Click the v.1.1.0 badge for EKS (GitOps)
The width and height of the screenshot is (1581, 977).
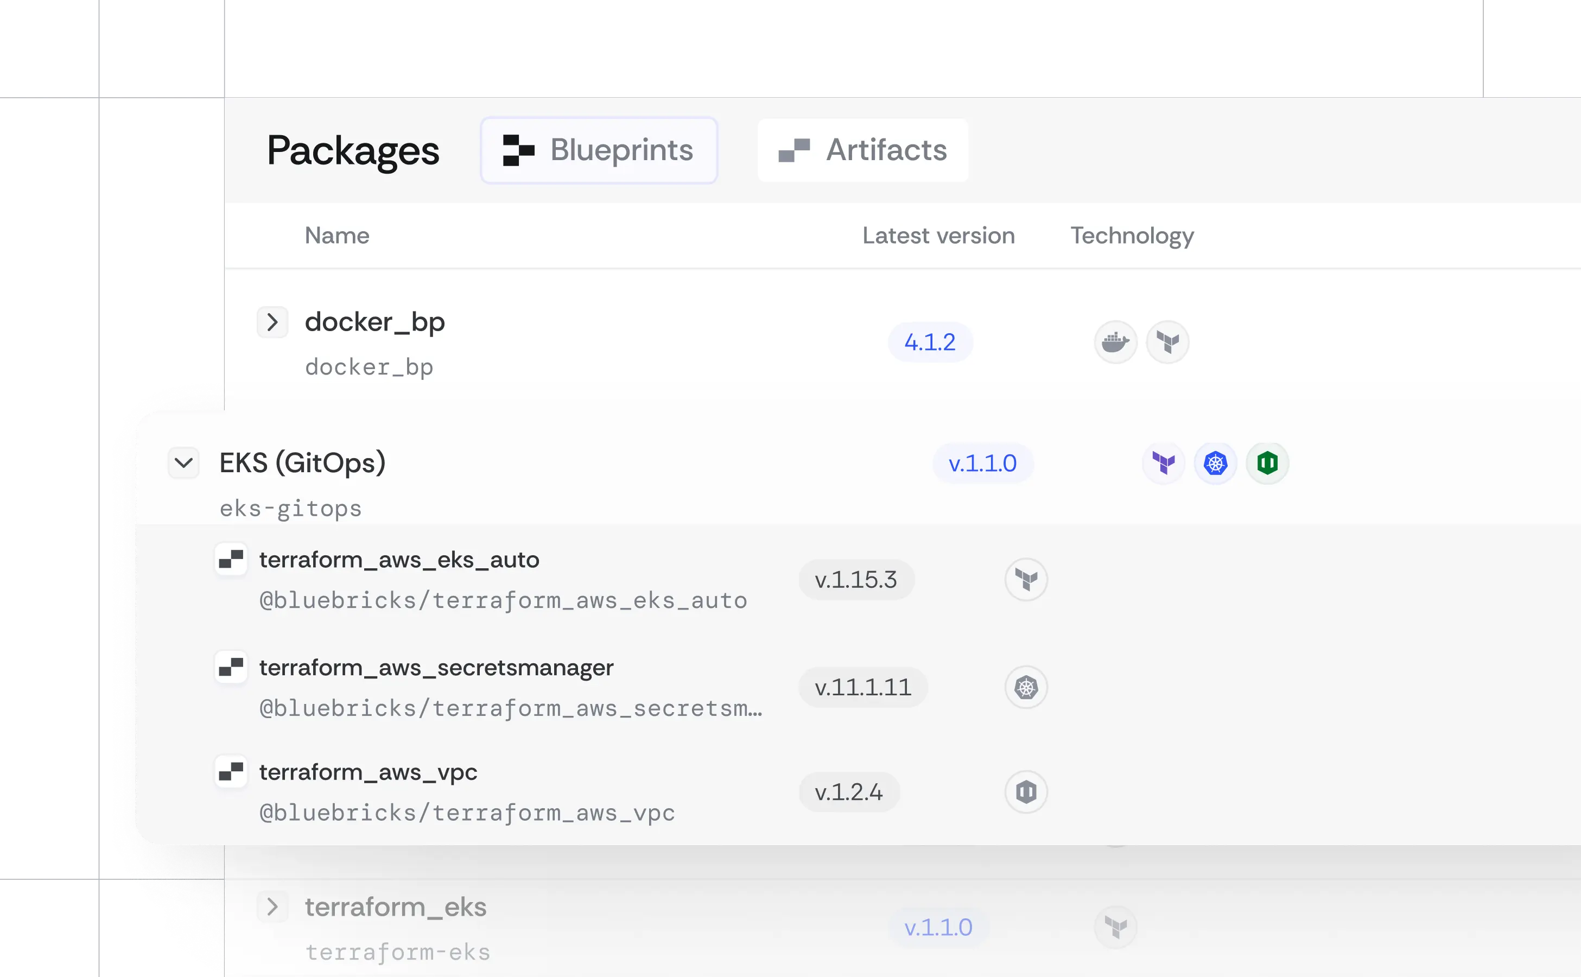click(982, 464)
